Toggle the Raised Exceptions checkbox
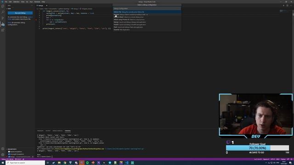 pyautogui.click(x=9, y=152)
